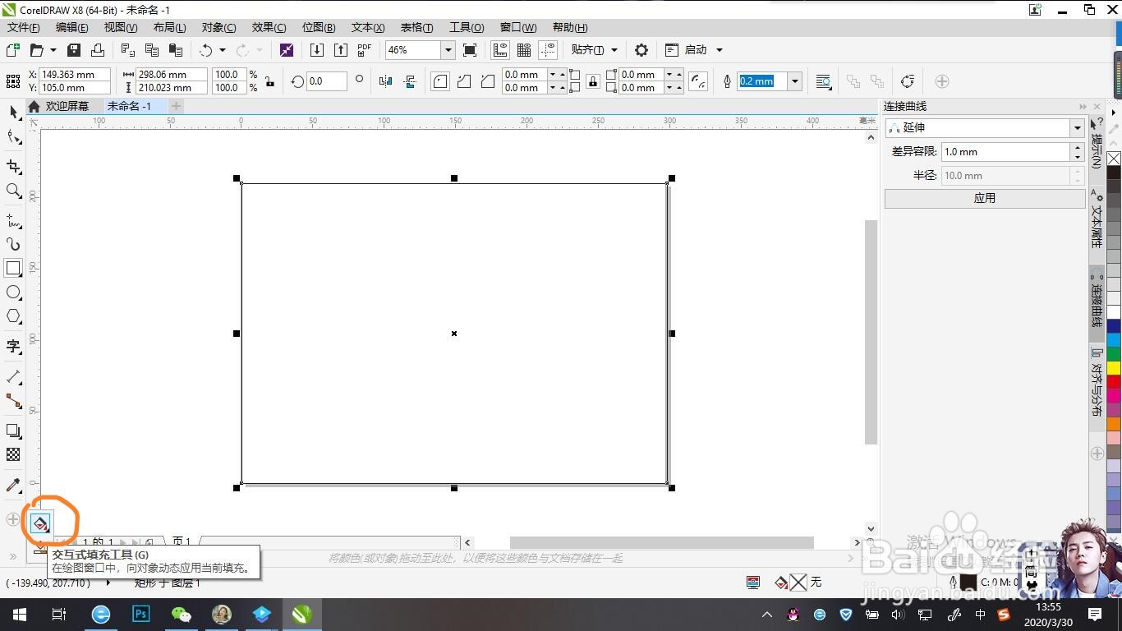This screenshot has height=631, width=1122.
Task: Select the Polygon tool
Action: pos(13,316)
